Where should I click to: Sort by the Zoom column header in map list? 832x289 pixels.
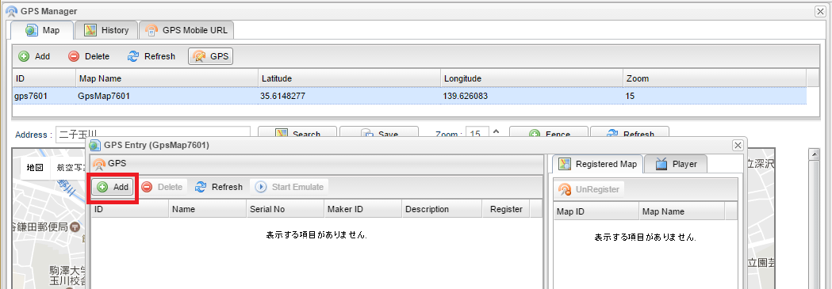[714, 78]
